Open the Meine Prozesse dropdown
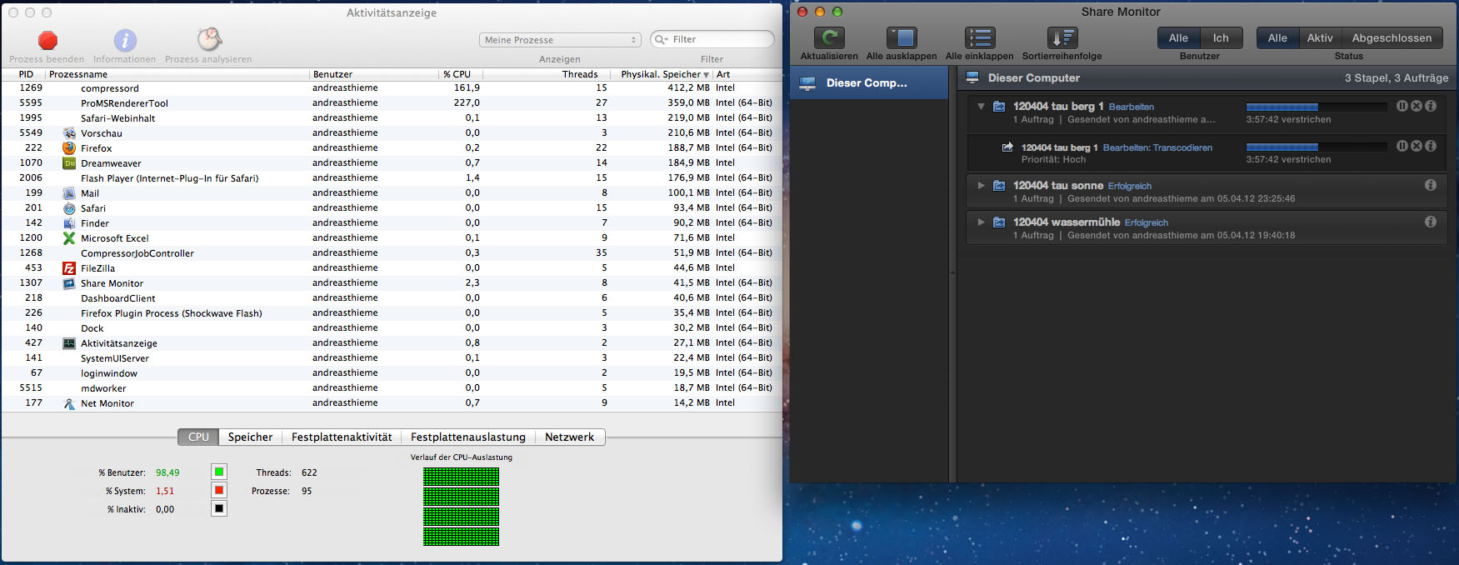 (559, 39)
